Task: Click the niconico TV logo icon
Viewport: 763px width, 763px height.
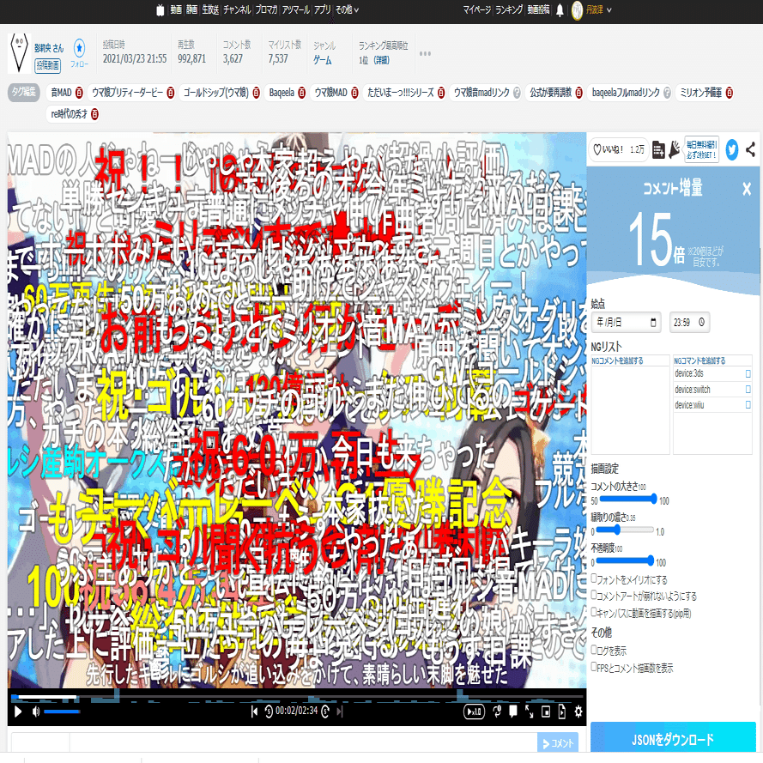Action: coord(160,10)
